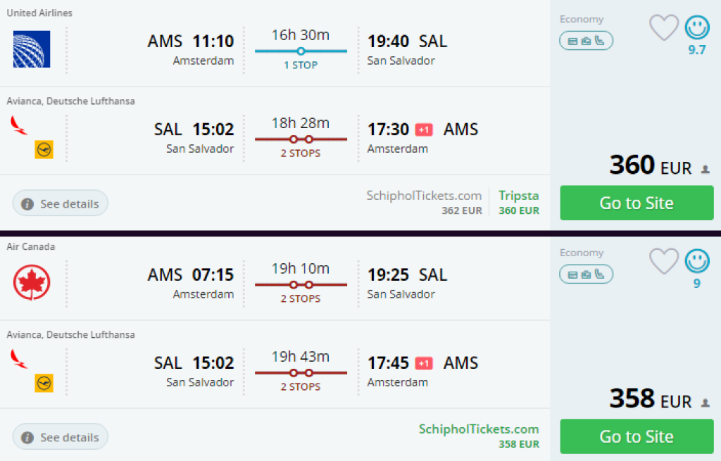Open amenities icons pill for 358 EUR flight

586,274
